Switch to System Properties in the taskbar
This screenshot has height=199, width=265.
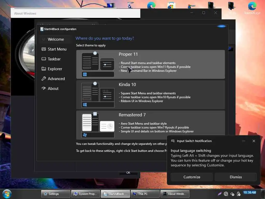pos(85,194)
